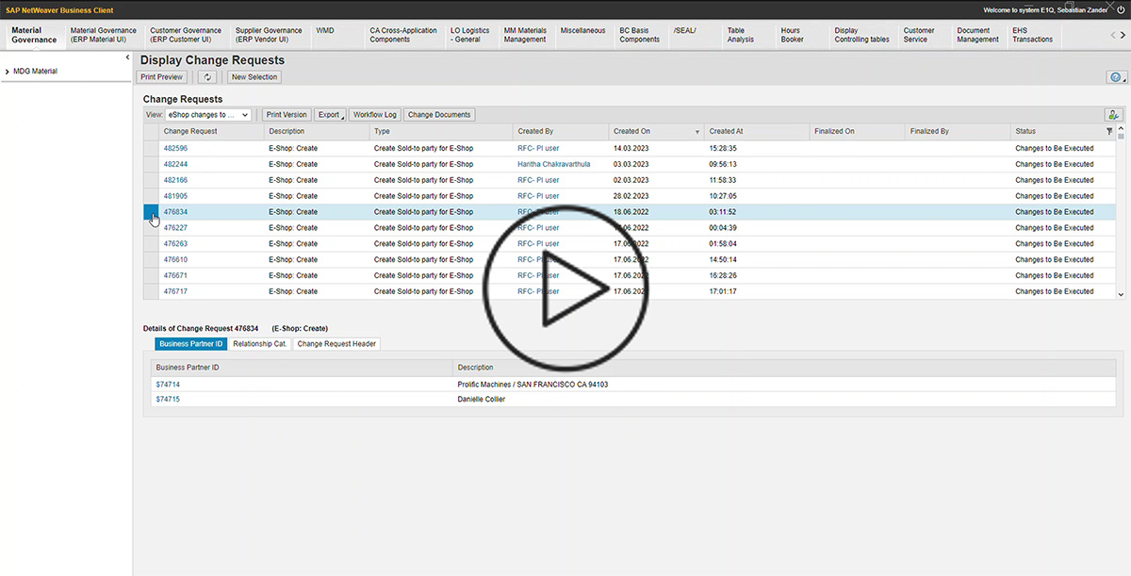
Task: Open the Export menu button
Action: point(329,115)
